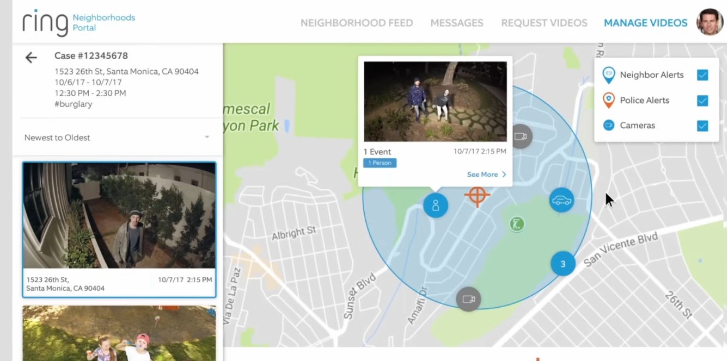Click the popup timestamp 10/7/17 2:15 PM
This screenshot has height=361, width=728.
click(480, 151)
